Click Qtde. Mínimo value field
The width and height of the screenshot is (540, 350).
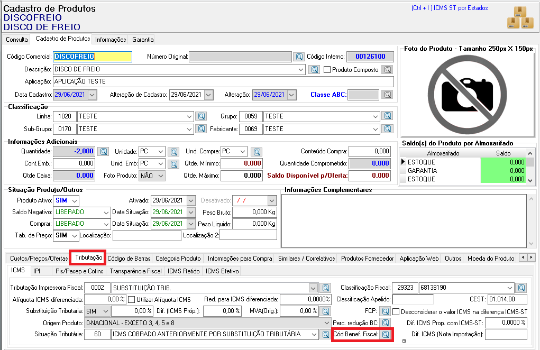pyautogui.click(x=242, y=163)
